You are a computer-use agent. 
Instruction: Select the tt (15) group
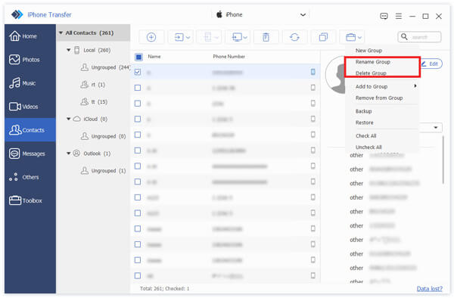[x=94, y=101]
